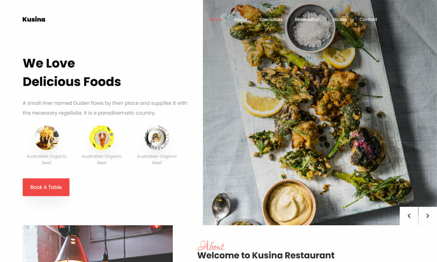The height and width of the screenshot is (262, 437).
Task: Select the lobster dish on yellow plate
Action: [x=102, y=138]
